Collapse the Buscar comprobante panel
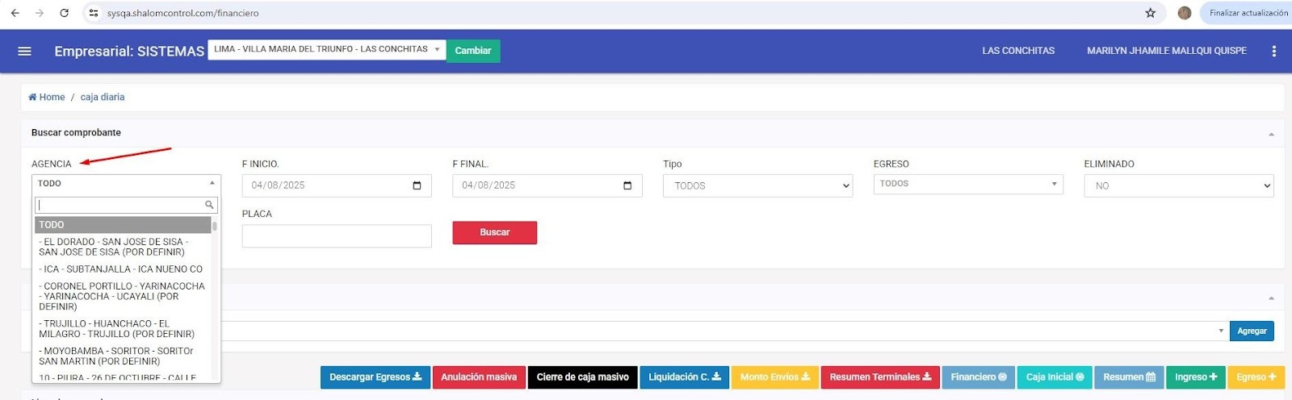The width and height of the screenshot is (1292, 400). click(1271, 134)
